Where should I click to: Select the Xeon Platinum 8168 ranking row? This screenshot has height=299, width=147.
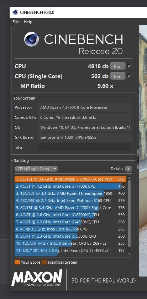coord(70,201)
